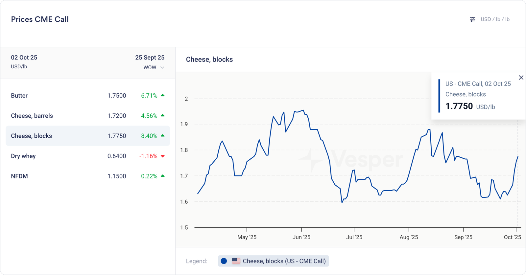Close the price tooltip popup
Image resolution: width=526 pixels, height=275 pixels.
point(521,78)
